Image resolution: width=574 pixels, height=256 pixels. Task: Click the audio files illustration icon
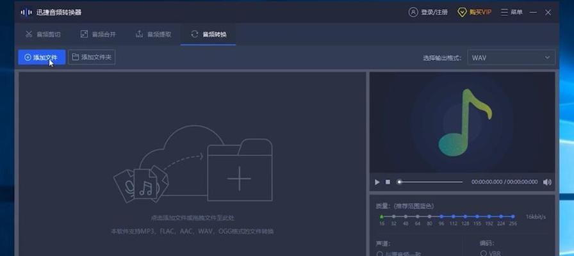point(141,185)
